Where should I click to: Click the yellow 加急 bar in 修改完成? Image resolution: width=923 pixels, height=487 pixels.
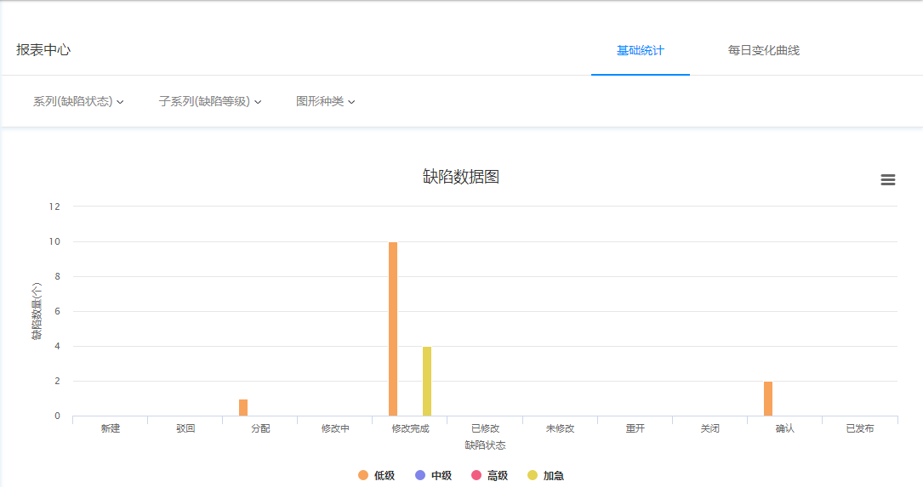pos(427,381)
